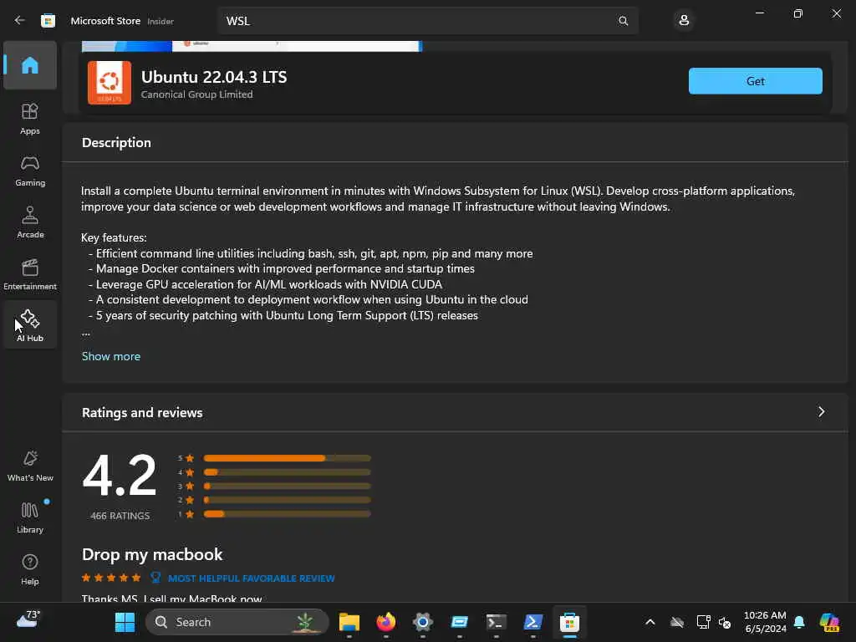This screenshot has height=642, width=856.
Task: Click the Key features: line
Action: (x=114, y=237)
